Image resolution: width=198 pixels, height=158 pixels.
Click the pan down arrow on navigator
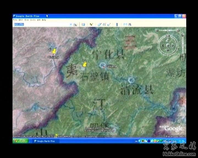168,50
